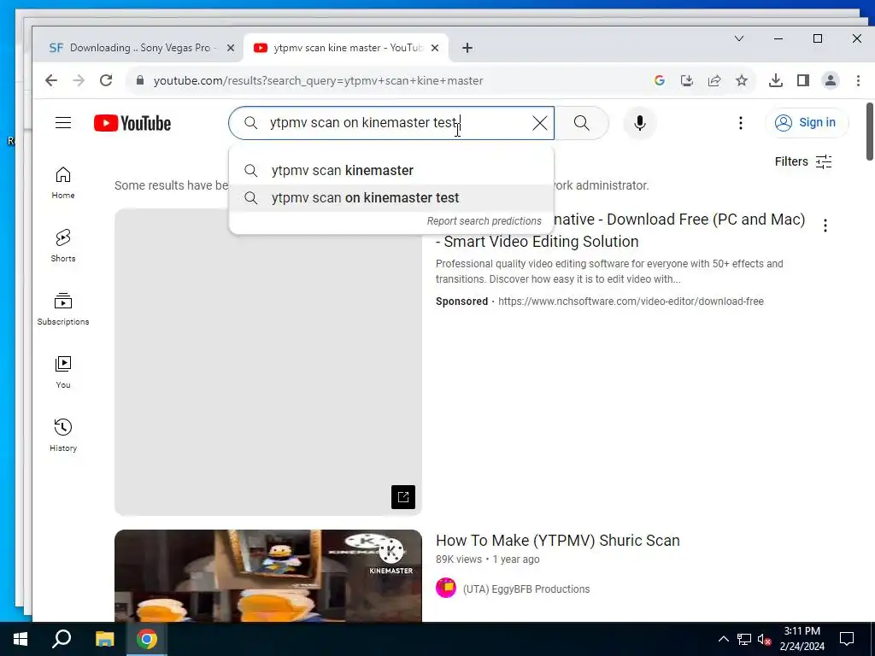Click the EggyBFB Productions channel avatar

pos(446,588)
